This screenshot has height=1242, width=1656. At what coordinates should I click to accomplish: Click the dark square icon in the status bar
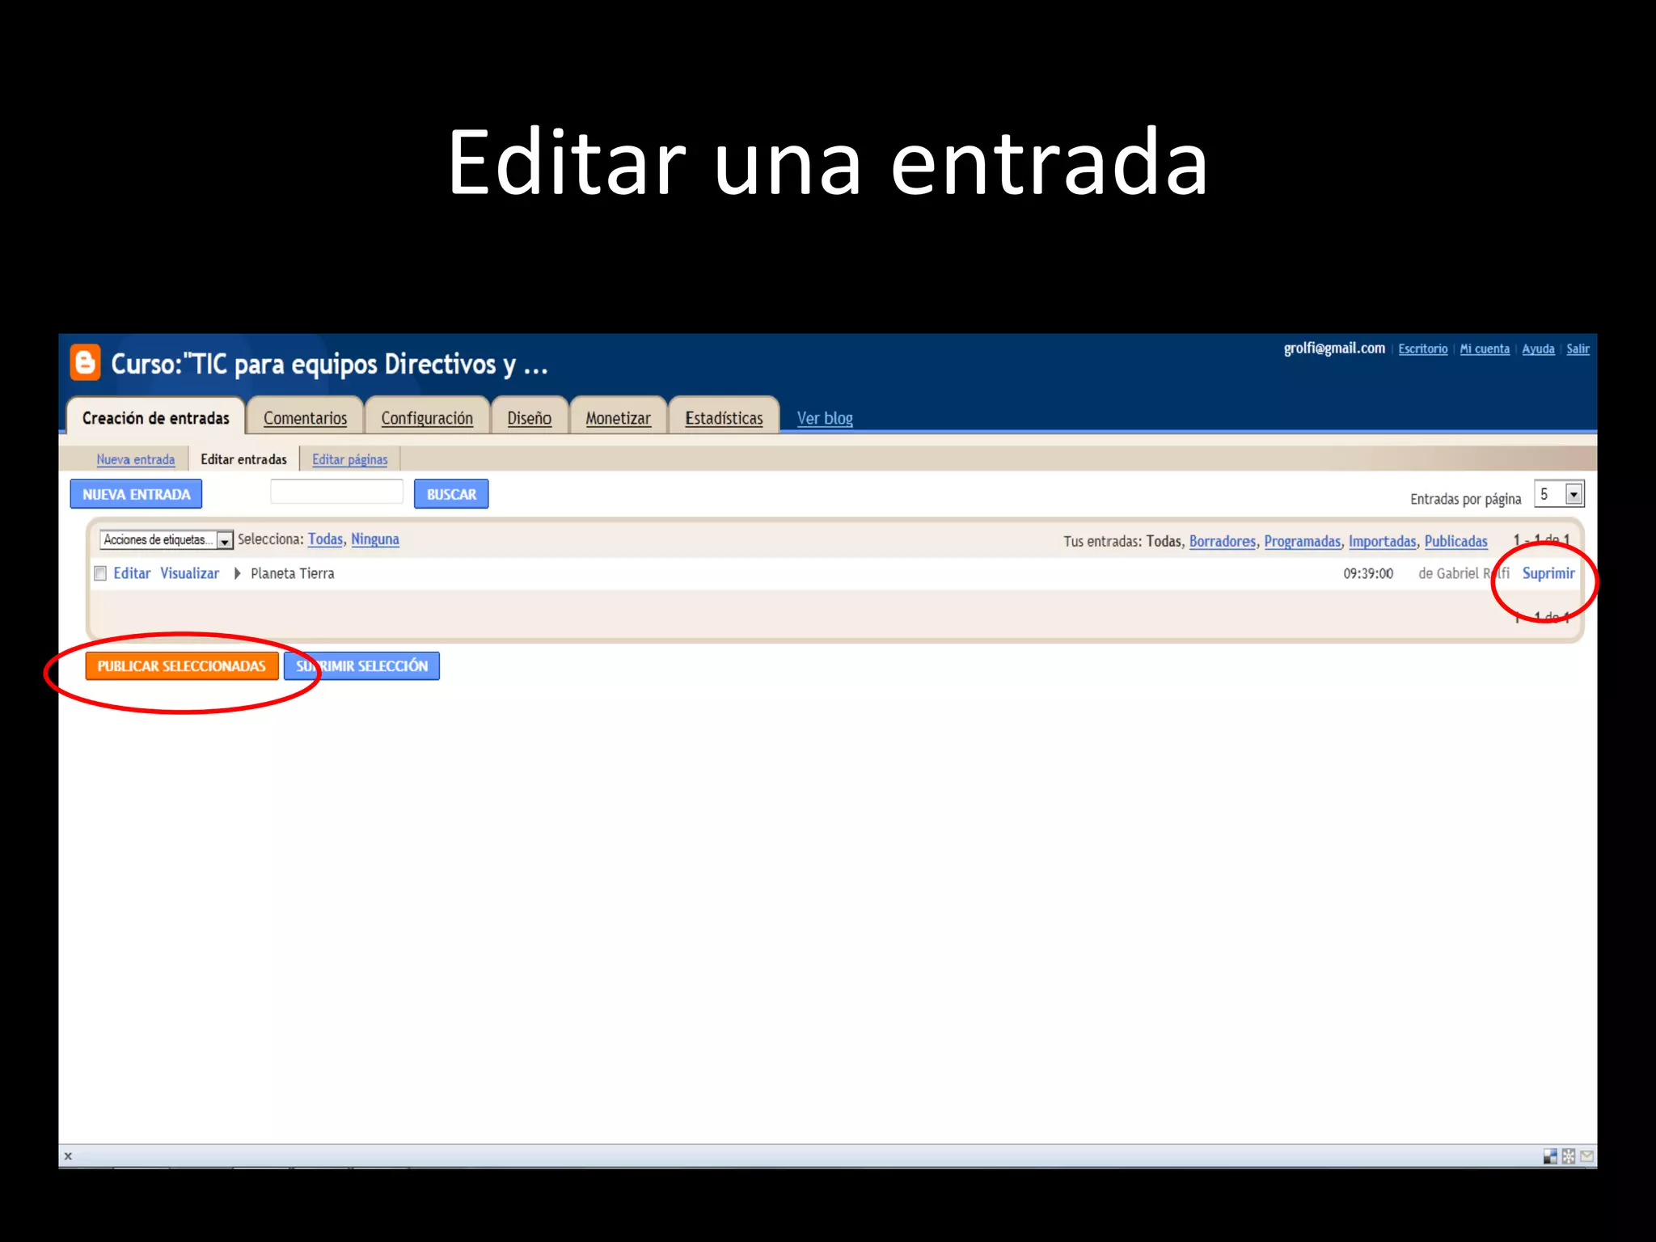pos(1550,1156)
